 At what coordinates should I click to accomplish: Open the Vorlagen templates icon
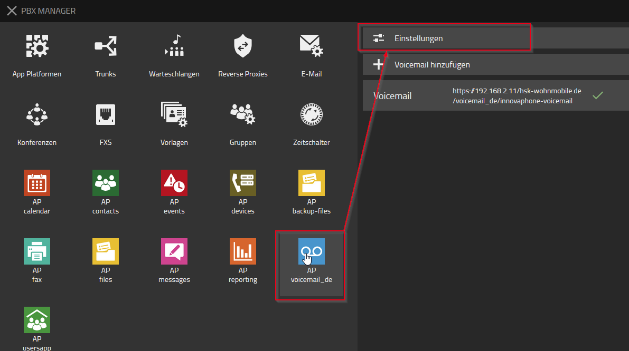coord(174,114)
